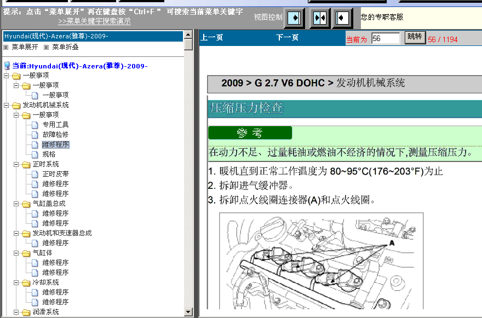Collapse the top-level 一般事项 node
This screenshot has height=318, width=482.
[x=6, y=76]
